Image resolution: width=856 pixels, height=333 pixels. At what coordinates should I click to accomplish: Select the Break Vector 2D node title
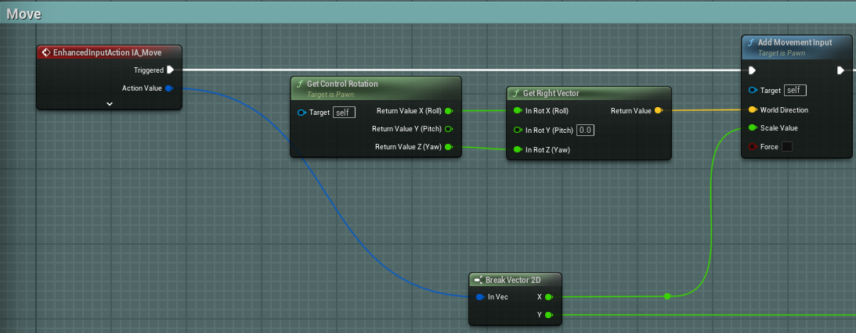[x=513, y=280]
